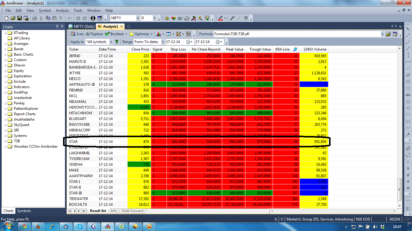Screen dimensions: 412x231
Task: Copy using the toolbar copy icon
Action: coord(48,18)
